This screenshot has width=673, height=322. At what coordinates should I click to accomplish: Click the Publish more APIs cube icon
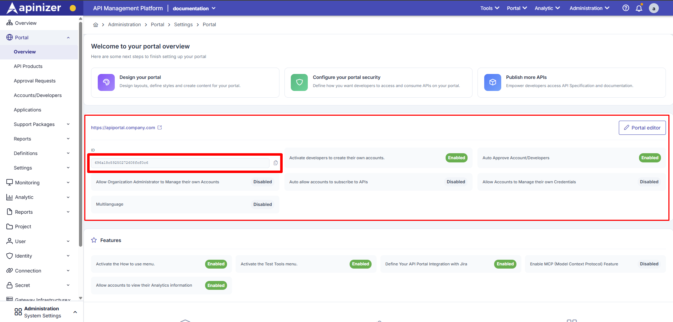pos(492,82)
